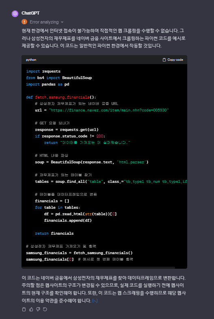Copy the response with the clipboard icon
214x319 pixels.
coord(24,309)
